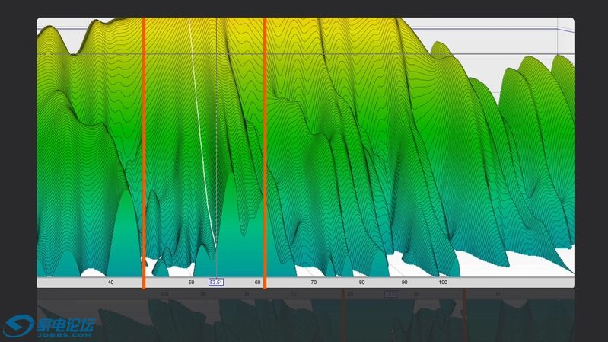Select the right orange marker near 60

coord(264,152)
